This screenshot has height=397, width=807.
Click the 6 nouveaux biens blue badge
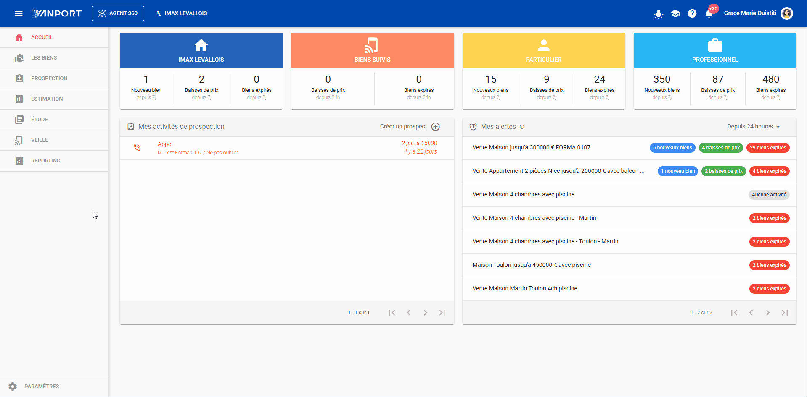pos(672,148)
